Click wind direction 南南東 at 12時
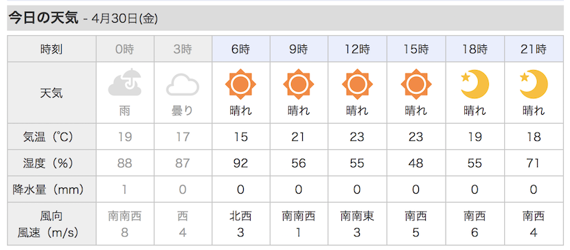The height and width of the screenshot is (250, 570). (x=357, y=216)
